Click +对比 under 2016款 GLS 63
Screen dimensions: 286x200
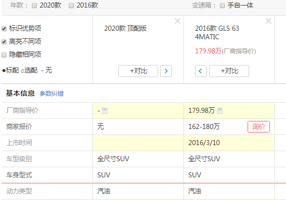point(229,71)
